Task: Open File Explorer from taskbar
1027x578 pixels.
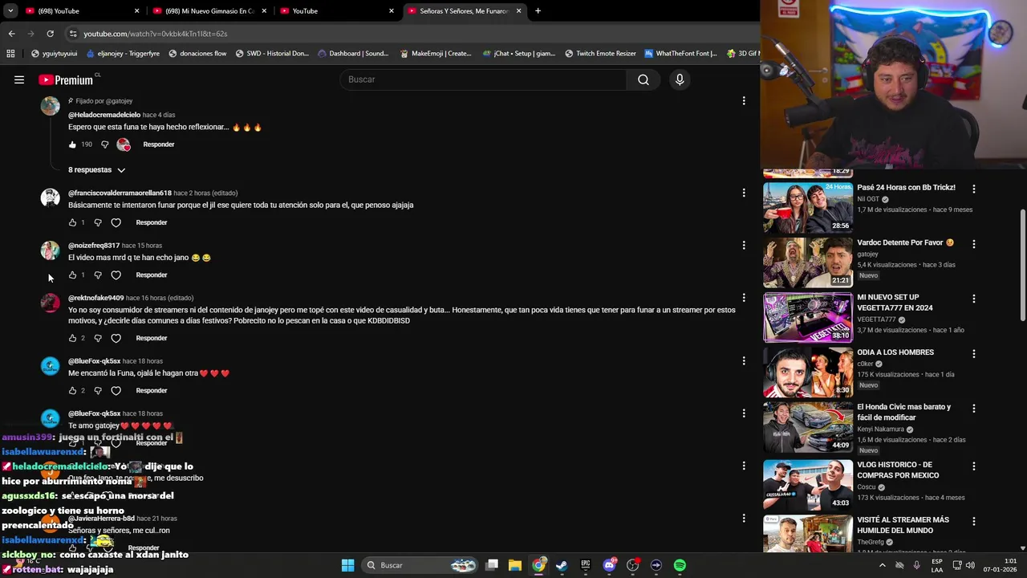Action: 515,565
